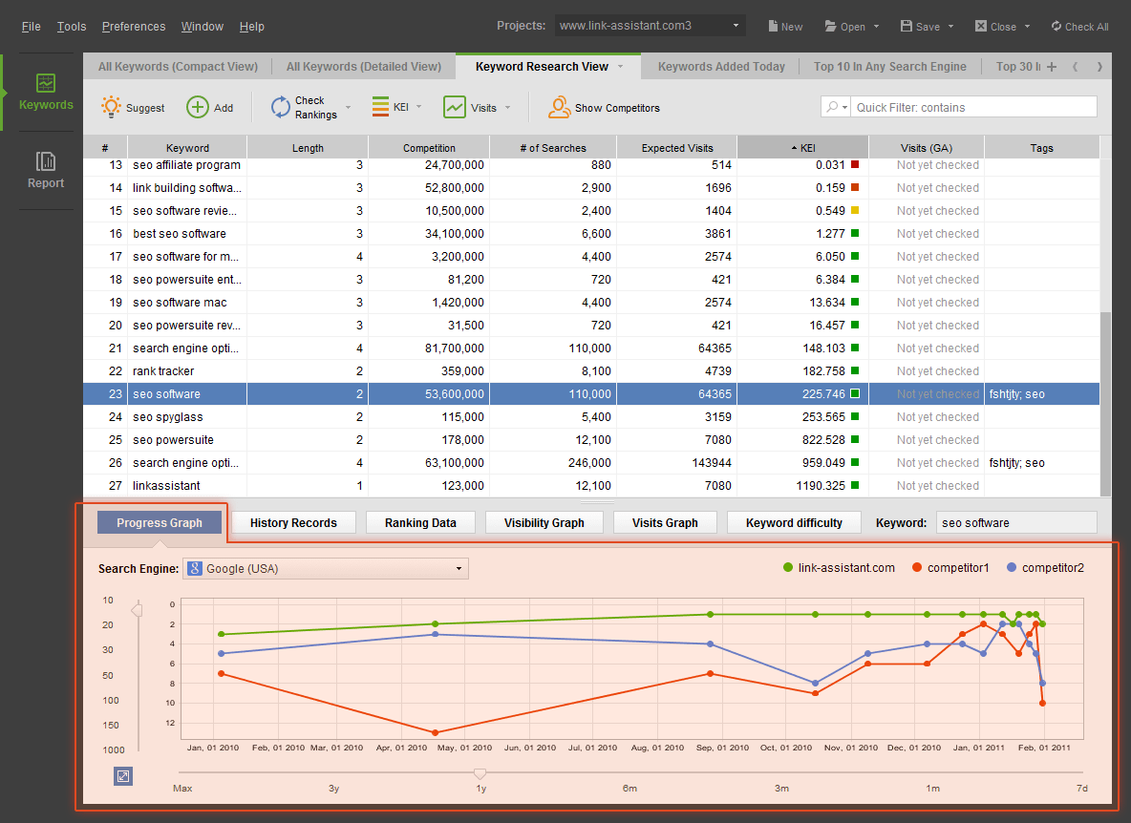Expand the Check Rankings dropdown arrow
This screenshot has width=1131, height=823.
349,107
